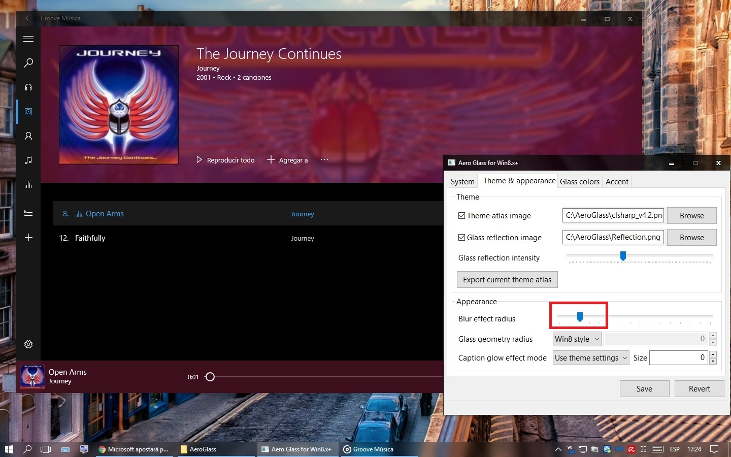Image resolution: width=731 pixels, height=457 pixels.
Task: Click the plus icon to create playlist
Action: coord(28,238)
